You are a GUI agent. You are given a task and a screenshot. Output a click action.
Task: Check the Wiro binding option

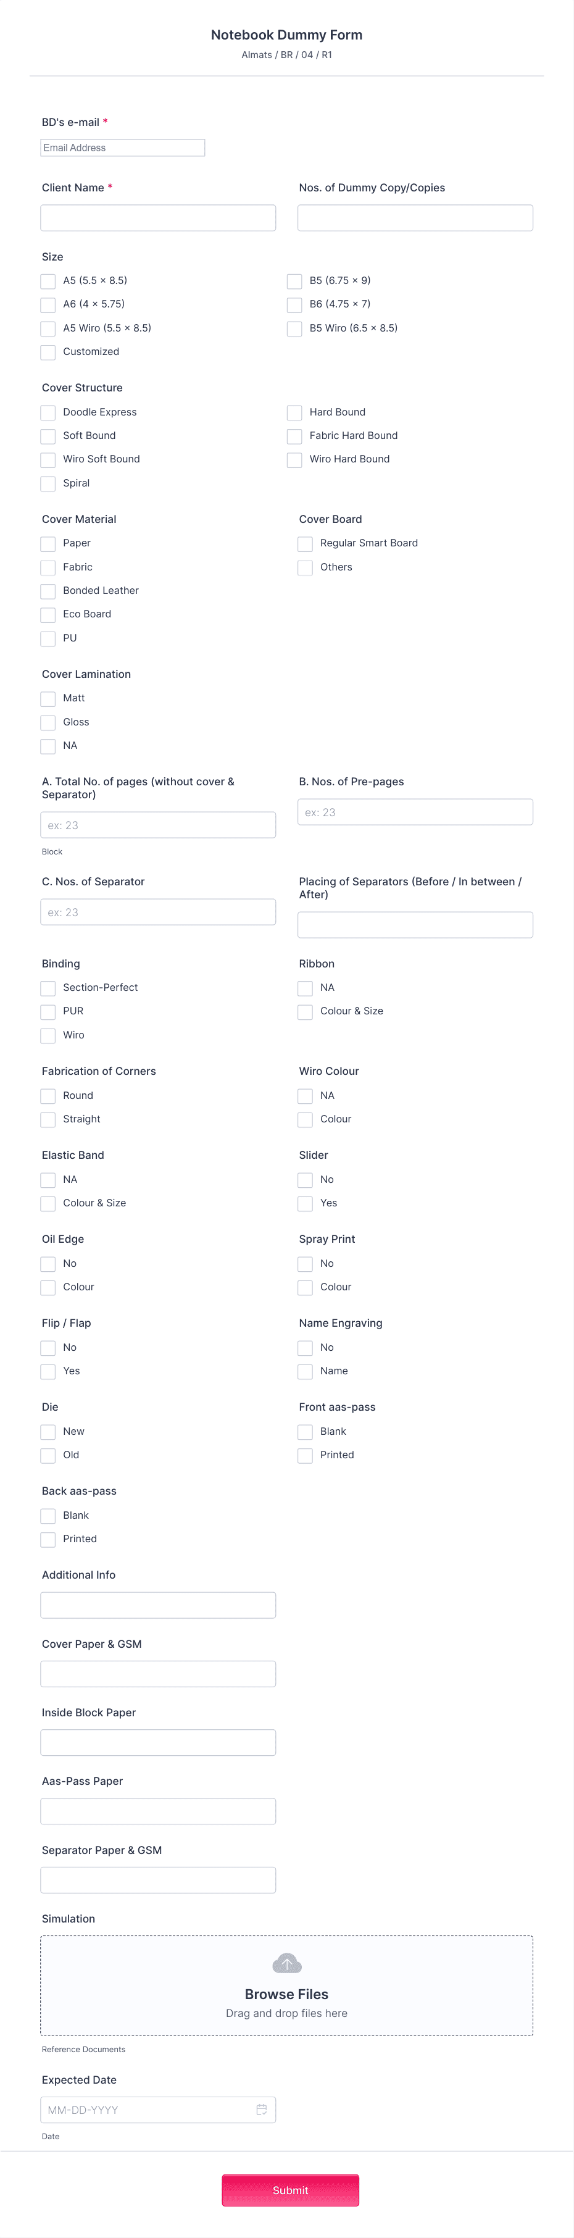(x=48, y=1035)
